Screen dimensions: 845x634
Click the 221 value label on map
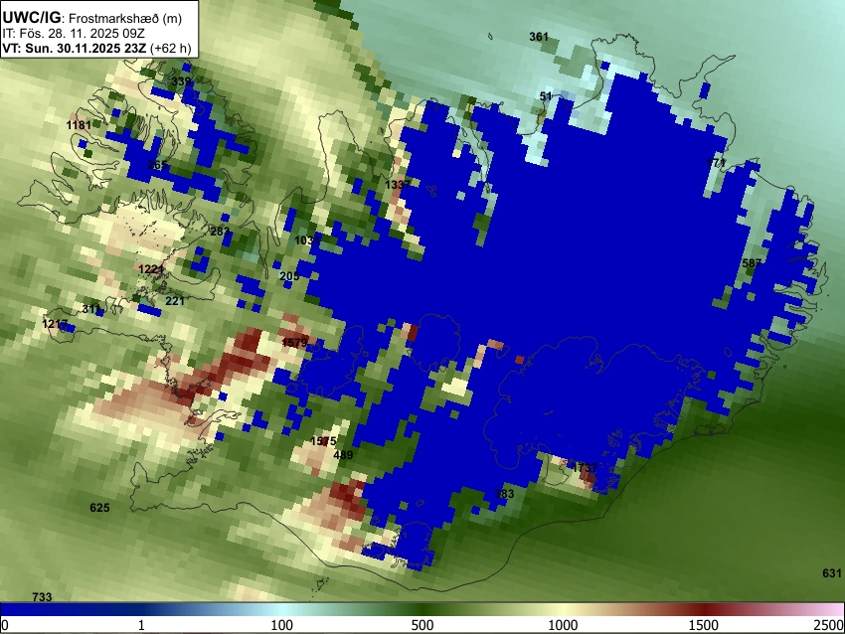(175, 301)
